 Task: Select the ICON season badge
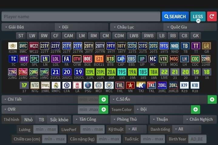point(13,46)
